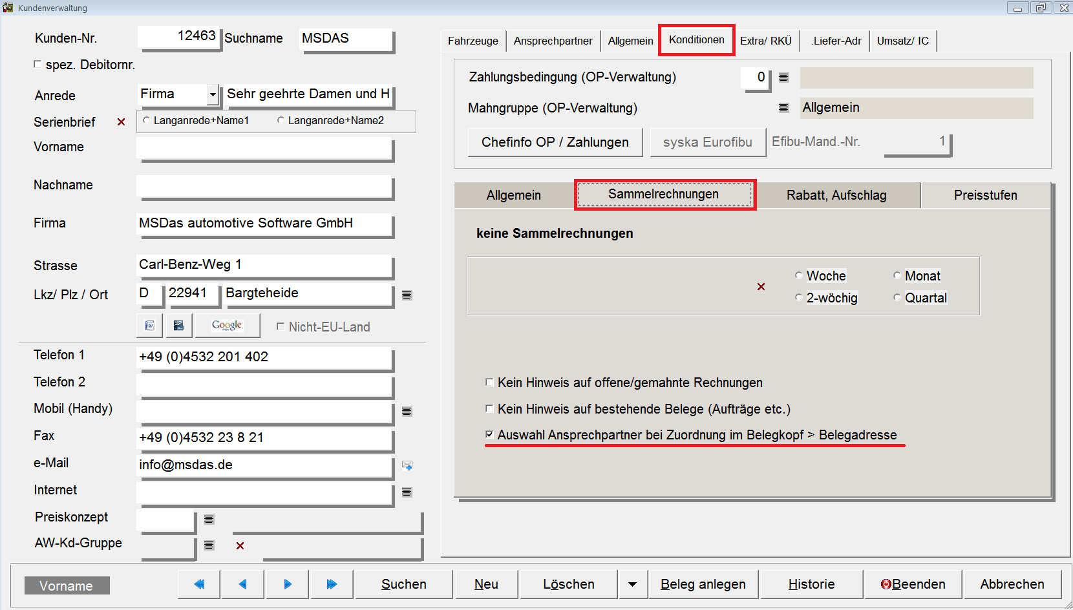Open list icon next to Zahlungsbedingung
The height and width of the screenshot is (610, 1073).
tap(783, 78)
